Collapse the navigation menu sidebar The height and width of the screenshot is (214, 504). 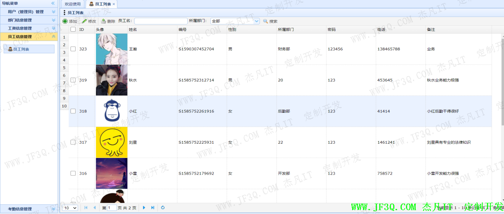(53, 3)
